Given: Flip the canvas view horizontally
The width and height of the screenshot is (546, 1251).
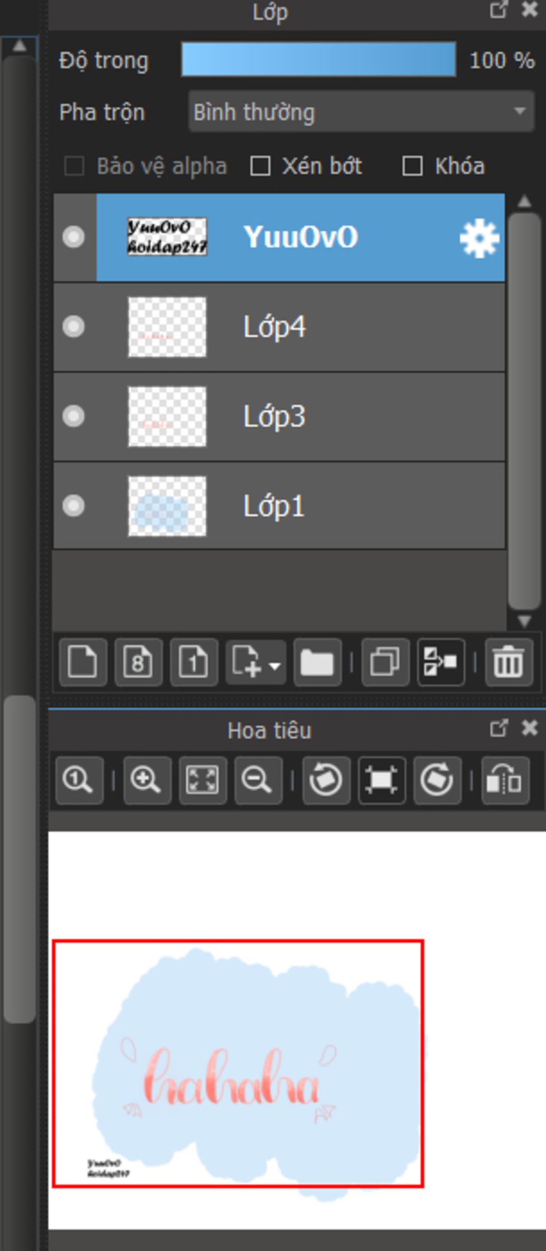Looking at the screenshot, I should tap(505, 780).
